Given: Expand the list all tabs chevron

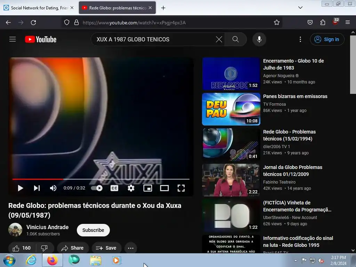Looking at the screenshot, I should [300, 8].
